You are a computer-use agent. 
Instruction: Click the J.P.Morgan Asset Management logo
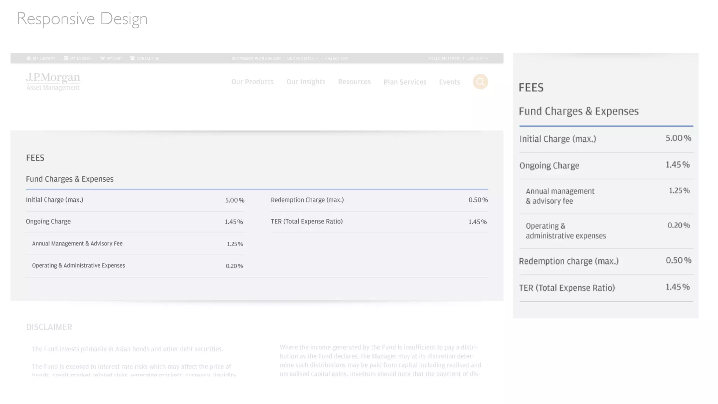53,81
